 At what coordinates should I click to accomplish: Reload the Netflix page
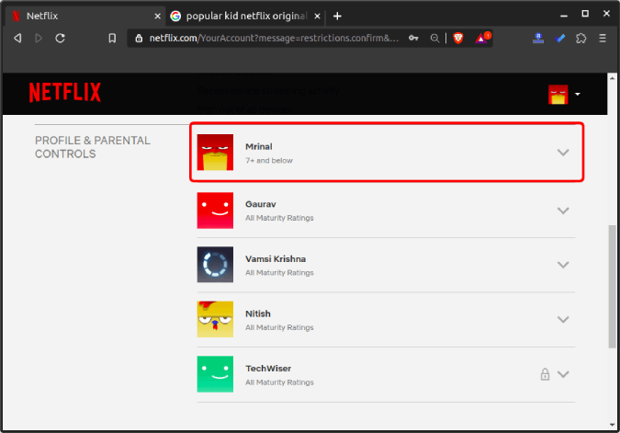point(60,39)
